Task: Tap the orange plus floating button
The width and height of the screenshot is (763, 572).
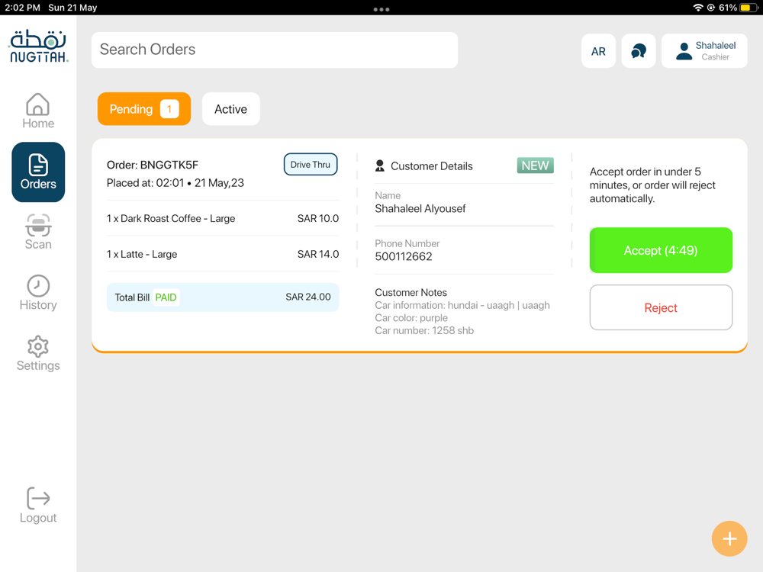Action: tap(729, 538)
